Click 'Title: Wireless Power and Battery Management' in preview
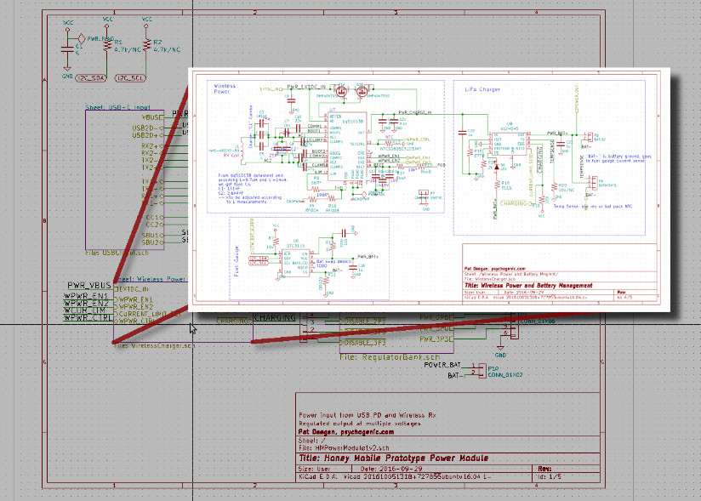Screen dimensions: 701x501 [528, 285]
